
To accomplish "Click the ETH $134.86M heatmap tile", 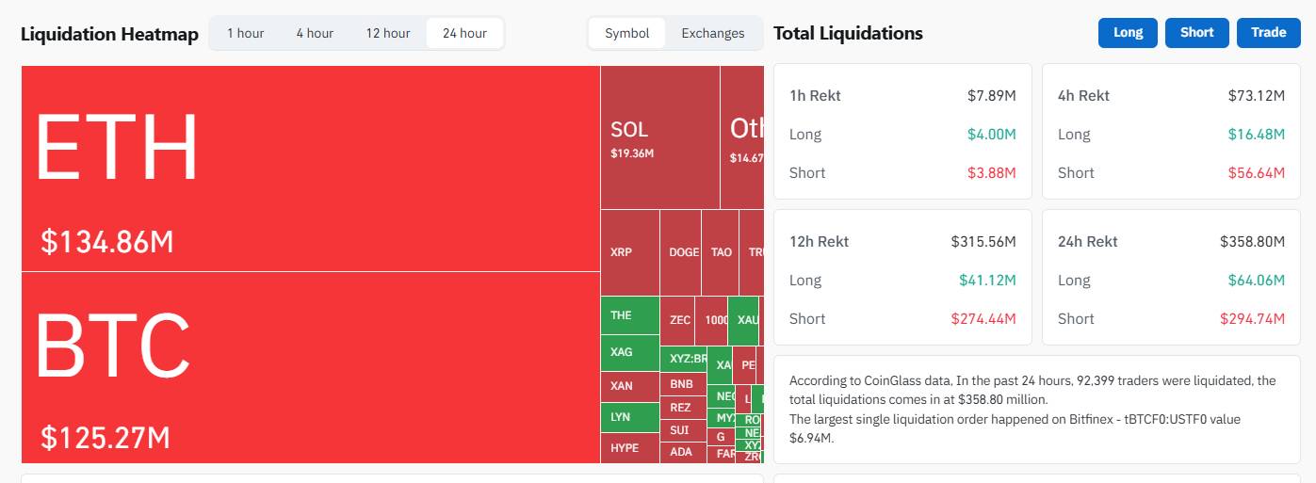I will [x=311, y=169].
